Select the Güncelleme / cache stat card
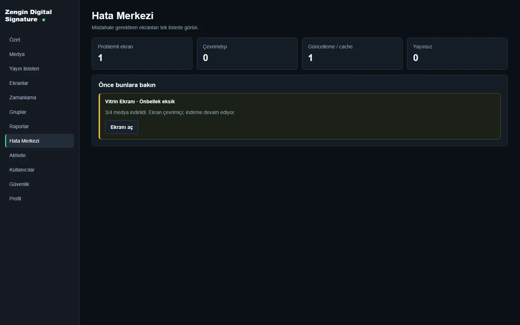Screen dimensions: 520x325 (x=352, y=53)
